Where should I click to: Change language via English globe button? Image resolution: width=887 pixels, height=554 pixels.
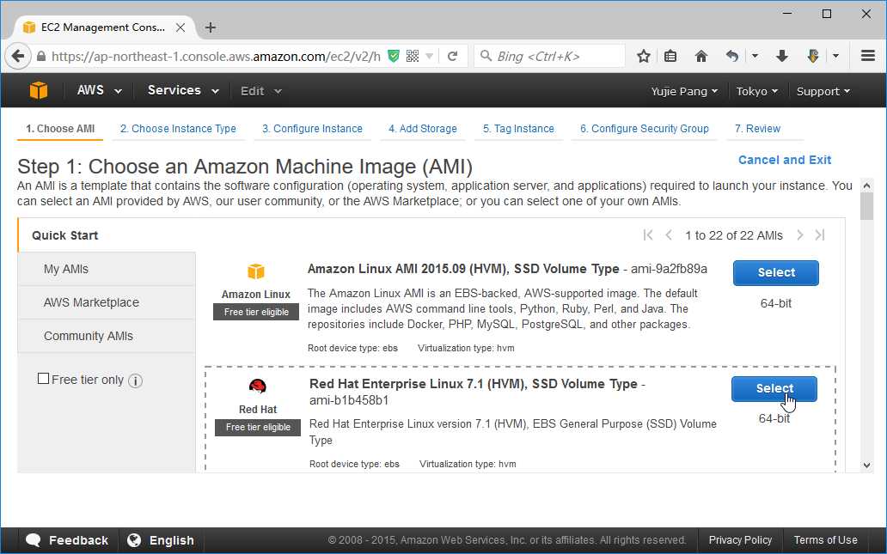coord(161,540)
